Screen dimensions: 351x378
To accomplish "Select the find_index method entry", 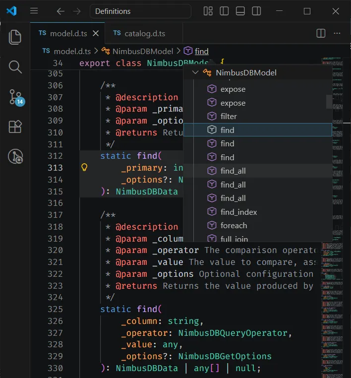I will 258,212.
